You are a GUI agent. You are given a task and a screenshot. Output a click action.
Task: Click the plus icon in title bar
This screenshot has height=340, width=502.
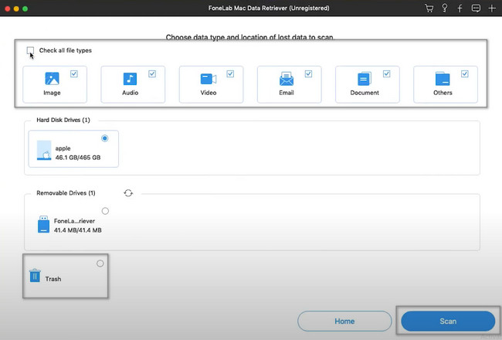(x=492, y=8)
